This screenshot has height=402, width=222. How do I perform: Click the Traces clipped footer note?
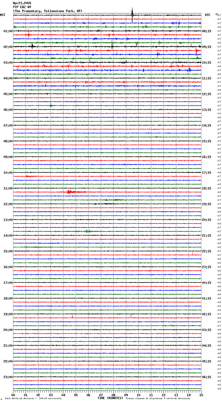(x=158, y=398)
